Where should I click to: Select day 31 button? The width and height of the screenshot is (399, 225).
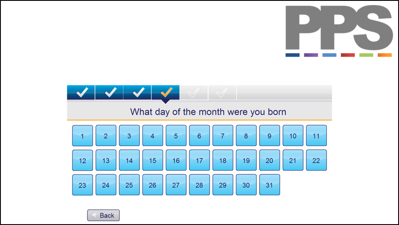(270, 185)
